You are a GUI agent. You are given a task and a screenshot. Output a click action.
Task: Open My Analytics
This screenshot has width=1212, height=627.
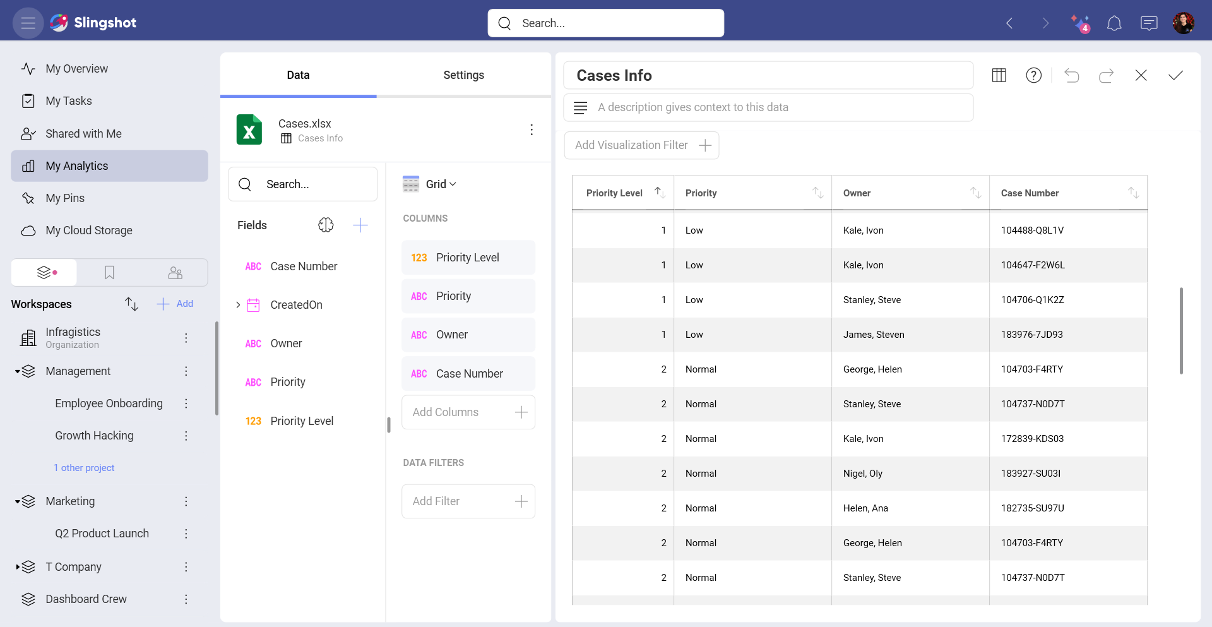pyautogui.click(x=109, y=166)
